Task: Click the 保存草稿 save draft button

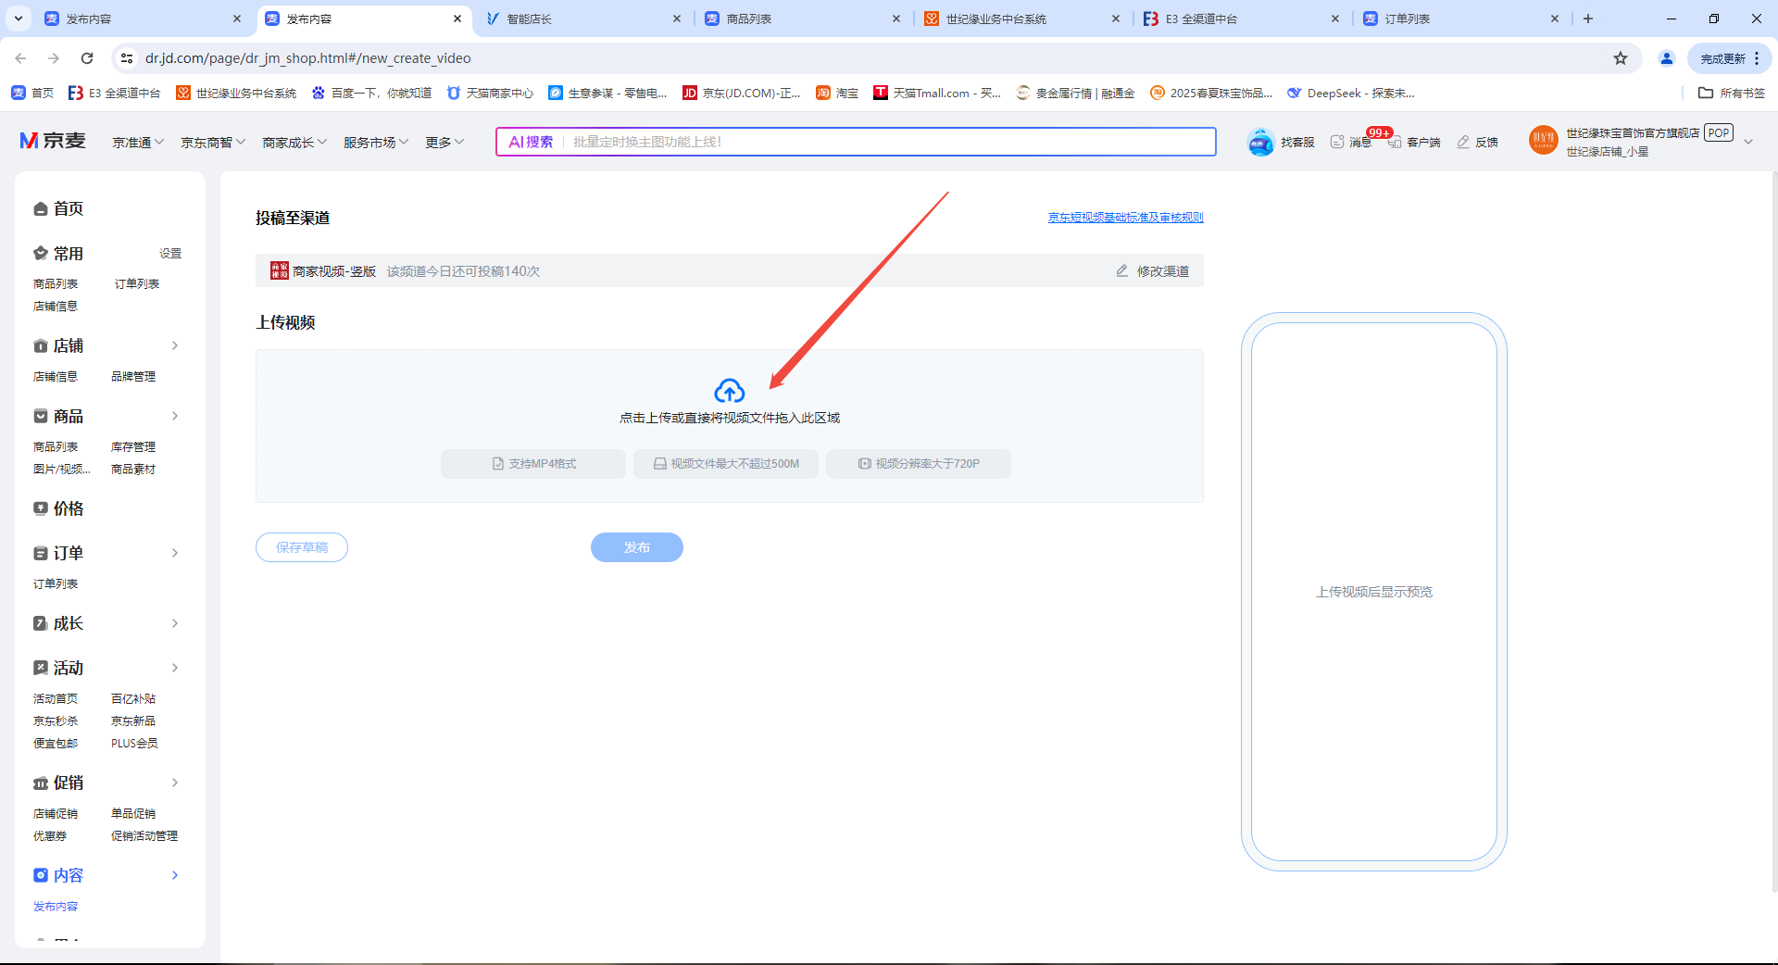Action: point(302,547)
